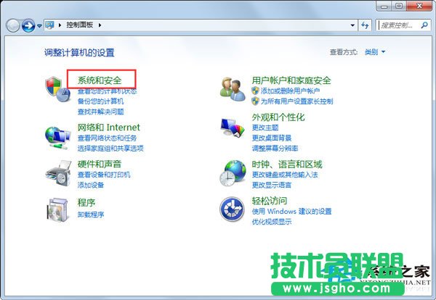The image size is (436, 300).
Task: Click the control panel icon in address bar
Action: 49,25
